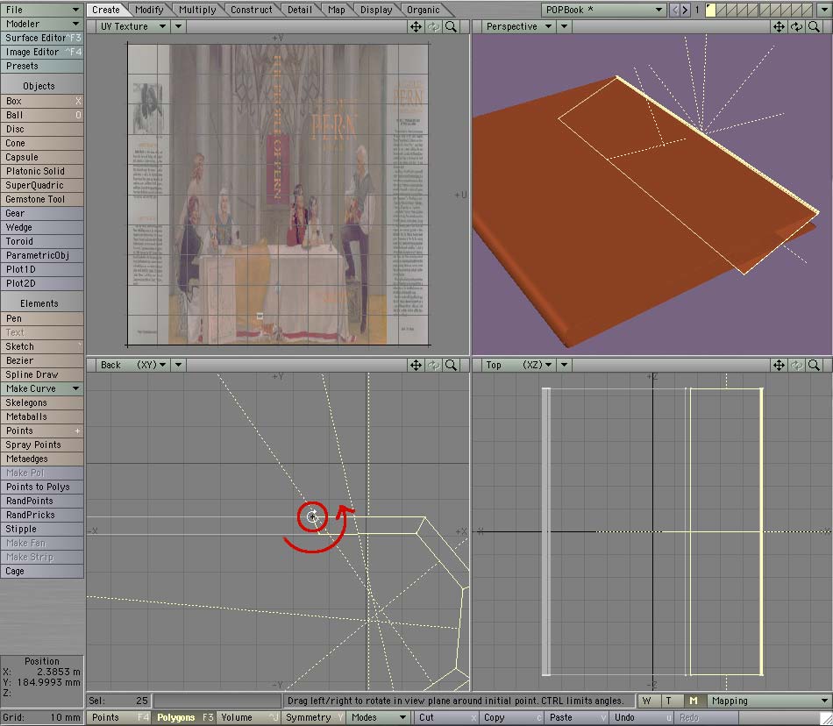
Task: Open the Top (XZ) view type dropdown
Action: pyautogui.click(x=518, y=365)
